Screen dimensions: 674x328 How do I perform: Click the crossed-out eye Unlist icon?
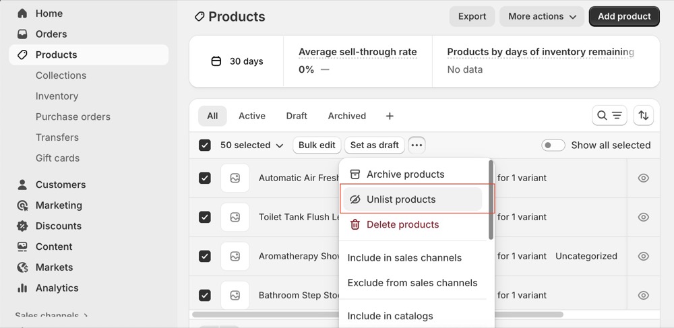tap(355, 199)
